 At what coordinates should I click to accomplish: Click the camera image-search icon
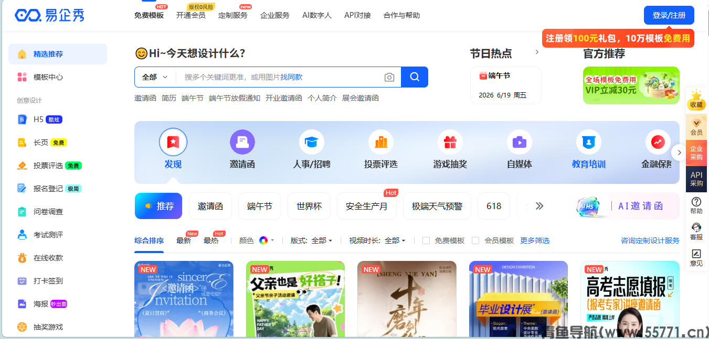point(389,77)
